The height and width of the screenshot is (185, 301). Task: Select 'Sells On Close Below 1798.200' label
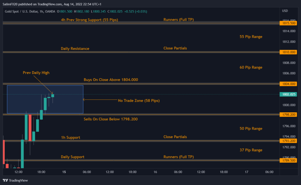(111, 119)
